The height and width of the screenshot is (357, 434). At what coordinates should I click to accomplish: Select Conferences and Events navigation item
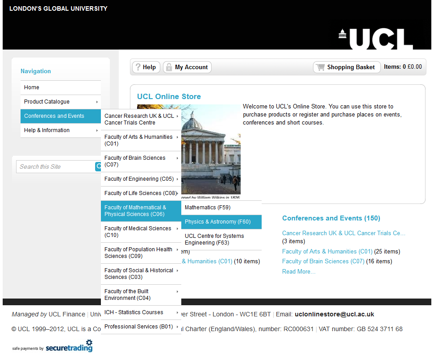coord(61,116)
